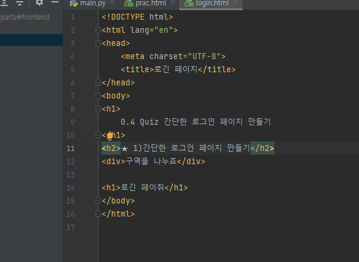The height and width of the screenshot is (262, 359).
Task: Click the expand all icon in project toolbar
Action: pyautogui.click(x=4, y=3)
